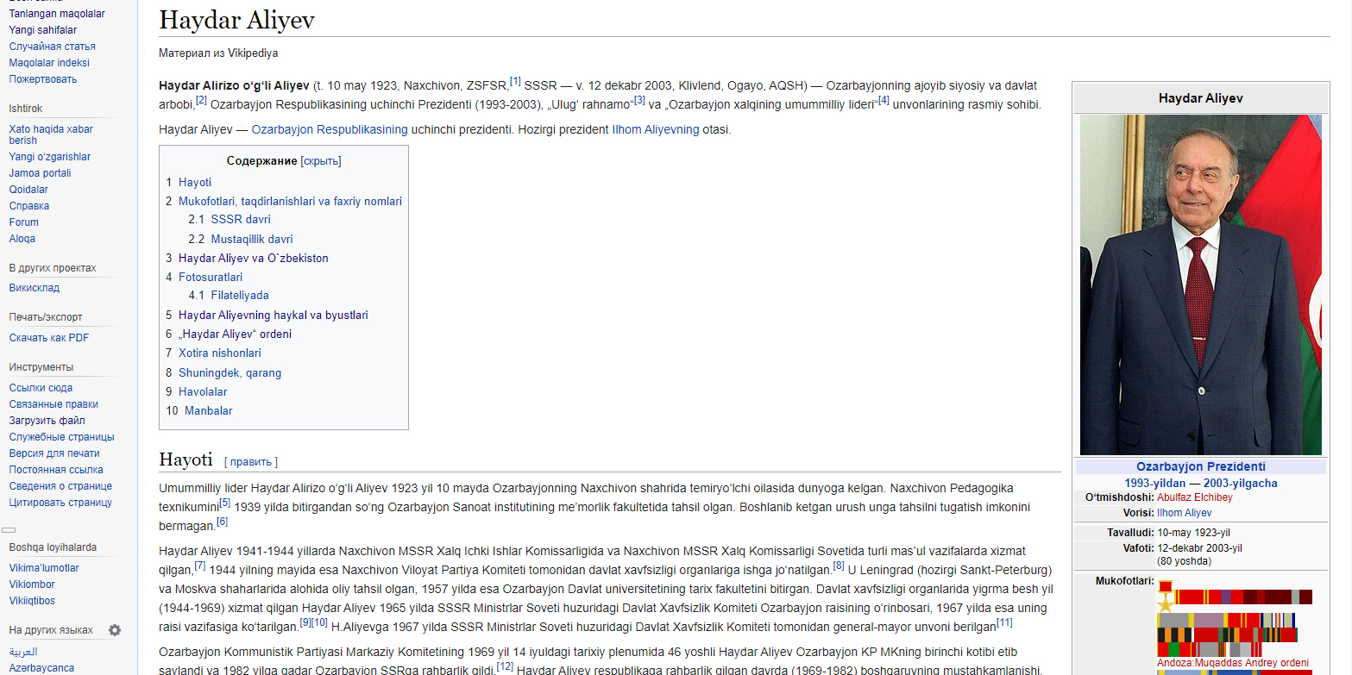The height and width of the screenshot is (675, 1352).
Task: Click 'Цитировать страницу' cite link
Action: pyautogui.click(x=60, y=503)
